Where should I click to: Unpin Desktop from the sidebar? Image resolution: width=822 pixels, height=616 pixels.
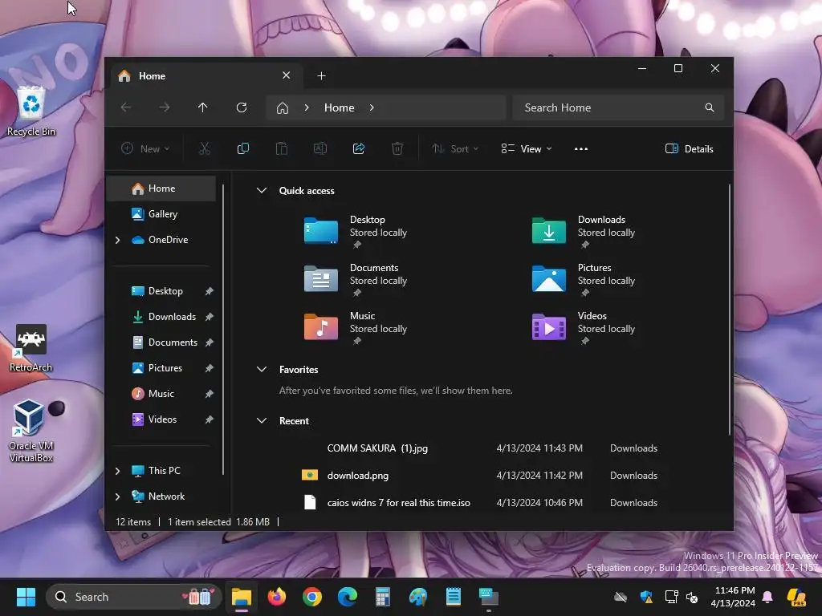[210, 291]
